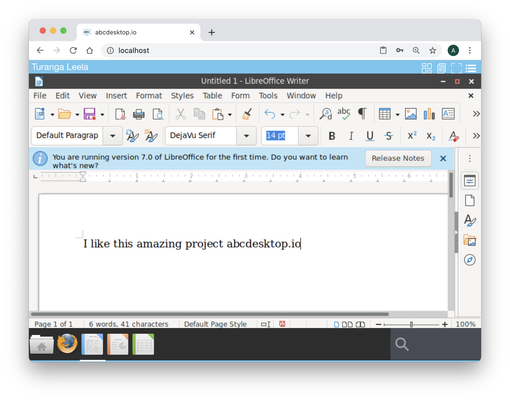Image resolution: width=510 pixels, height=400 pixels.
Task: Open the Insert Table grid dropdown
Action: click(397, 115)
